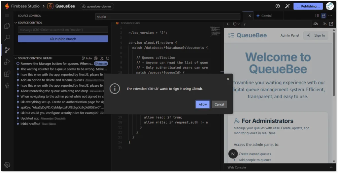Screen dimensions: 338x173
Task: Click Admin Panel in the preview navbar
Action: (290, 35)
